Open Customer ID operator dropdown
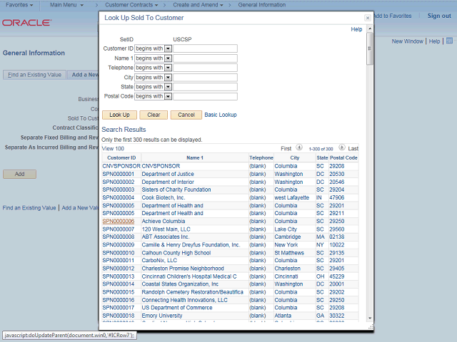This screenshot has height=342, width=457. (x=169, y=48)
